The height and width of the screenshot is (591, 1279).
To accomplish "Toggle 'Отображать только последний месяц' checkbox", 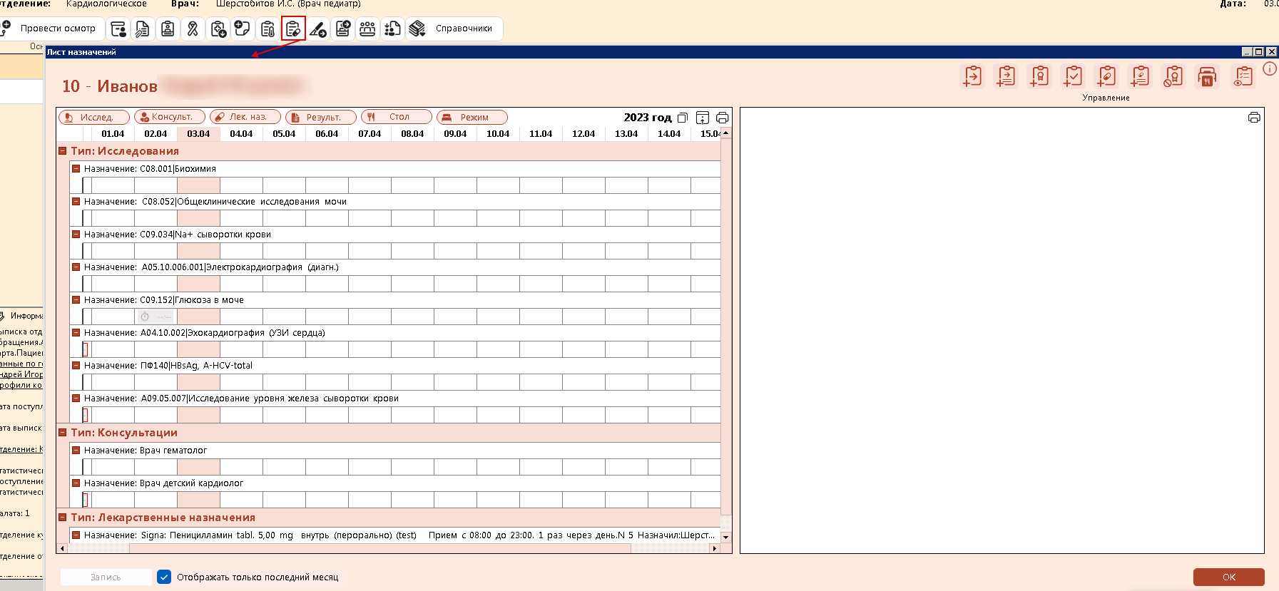I will pos(164,577).
